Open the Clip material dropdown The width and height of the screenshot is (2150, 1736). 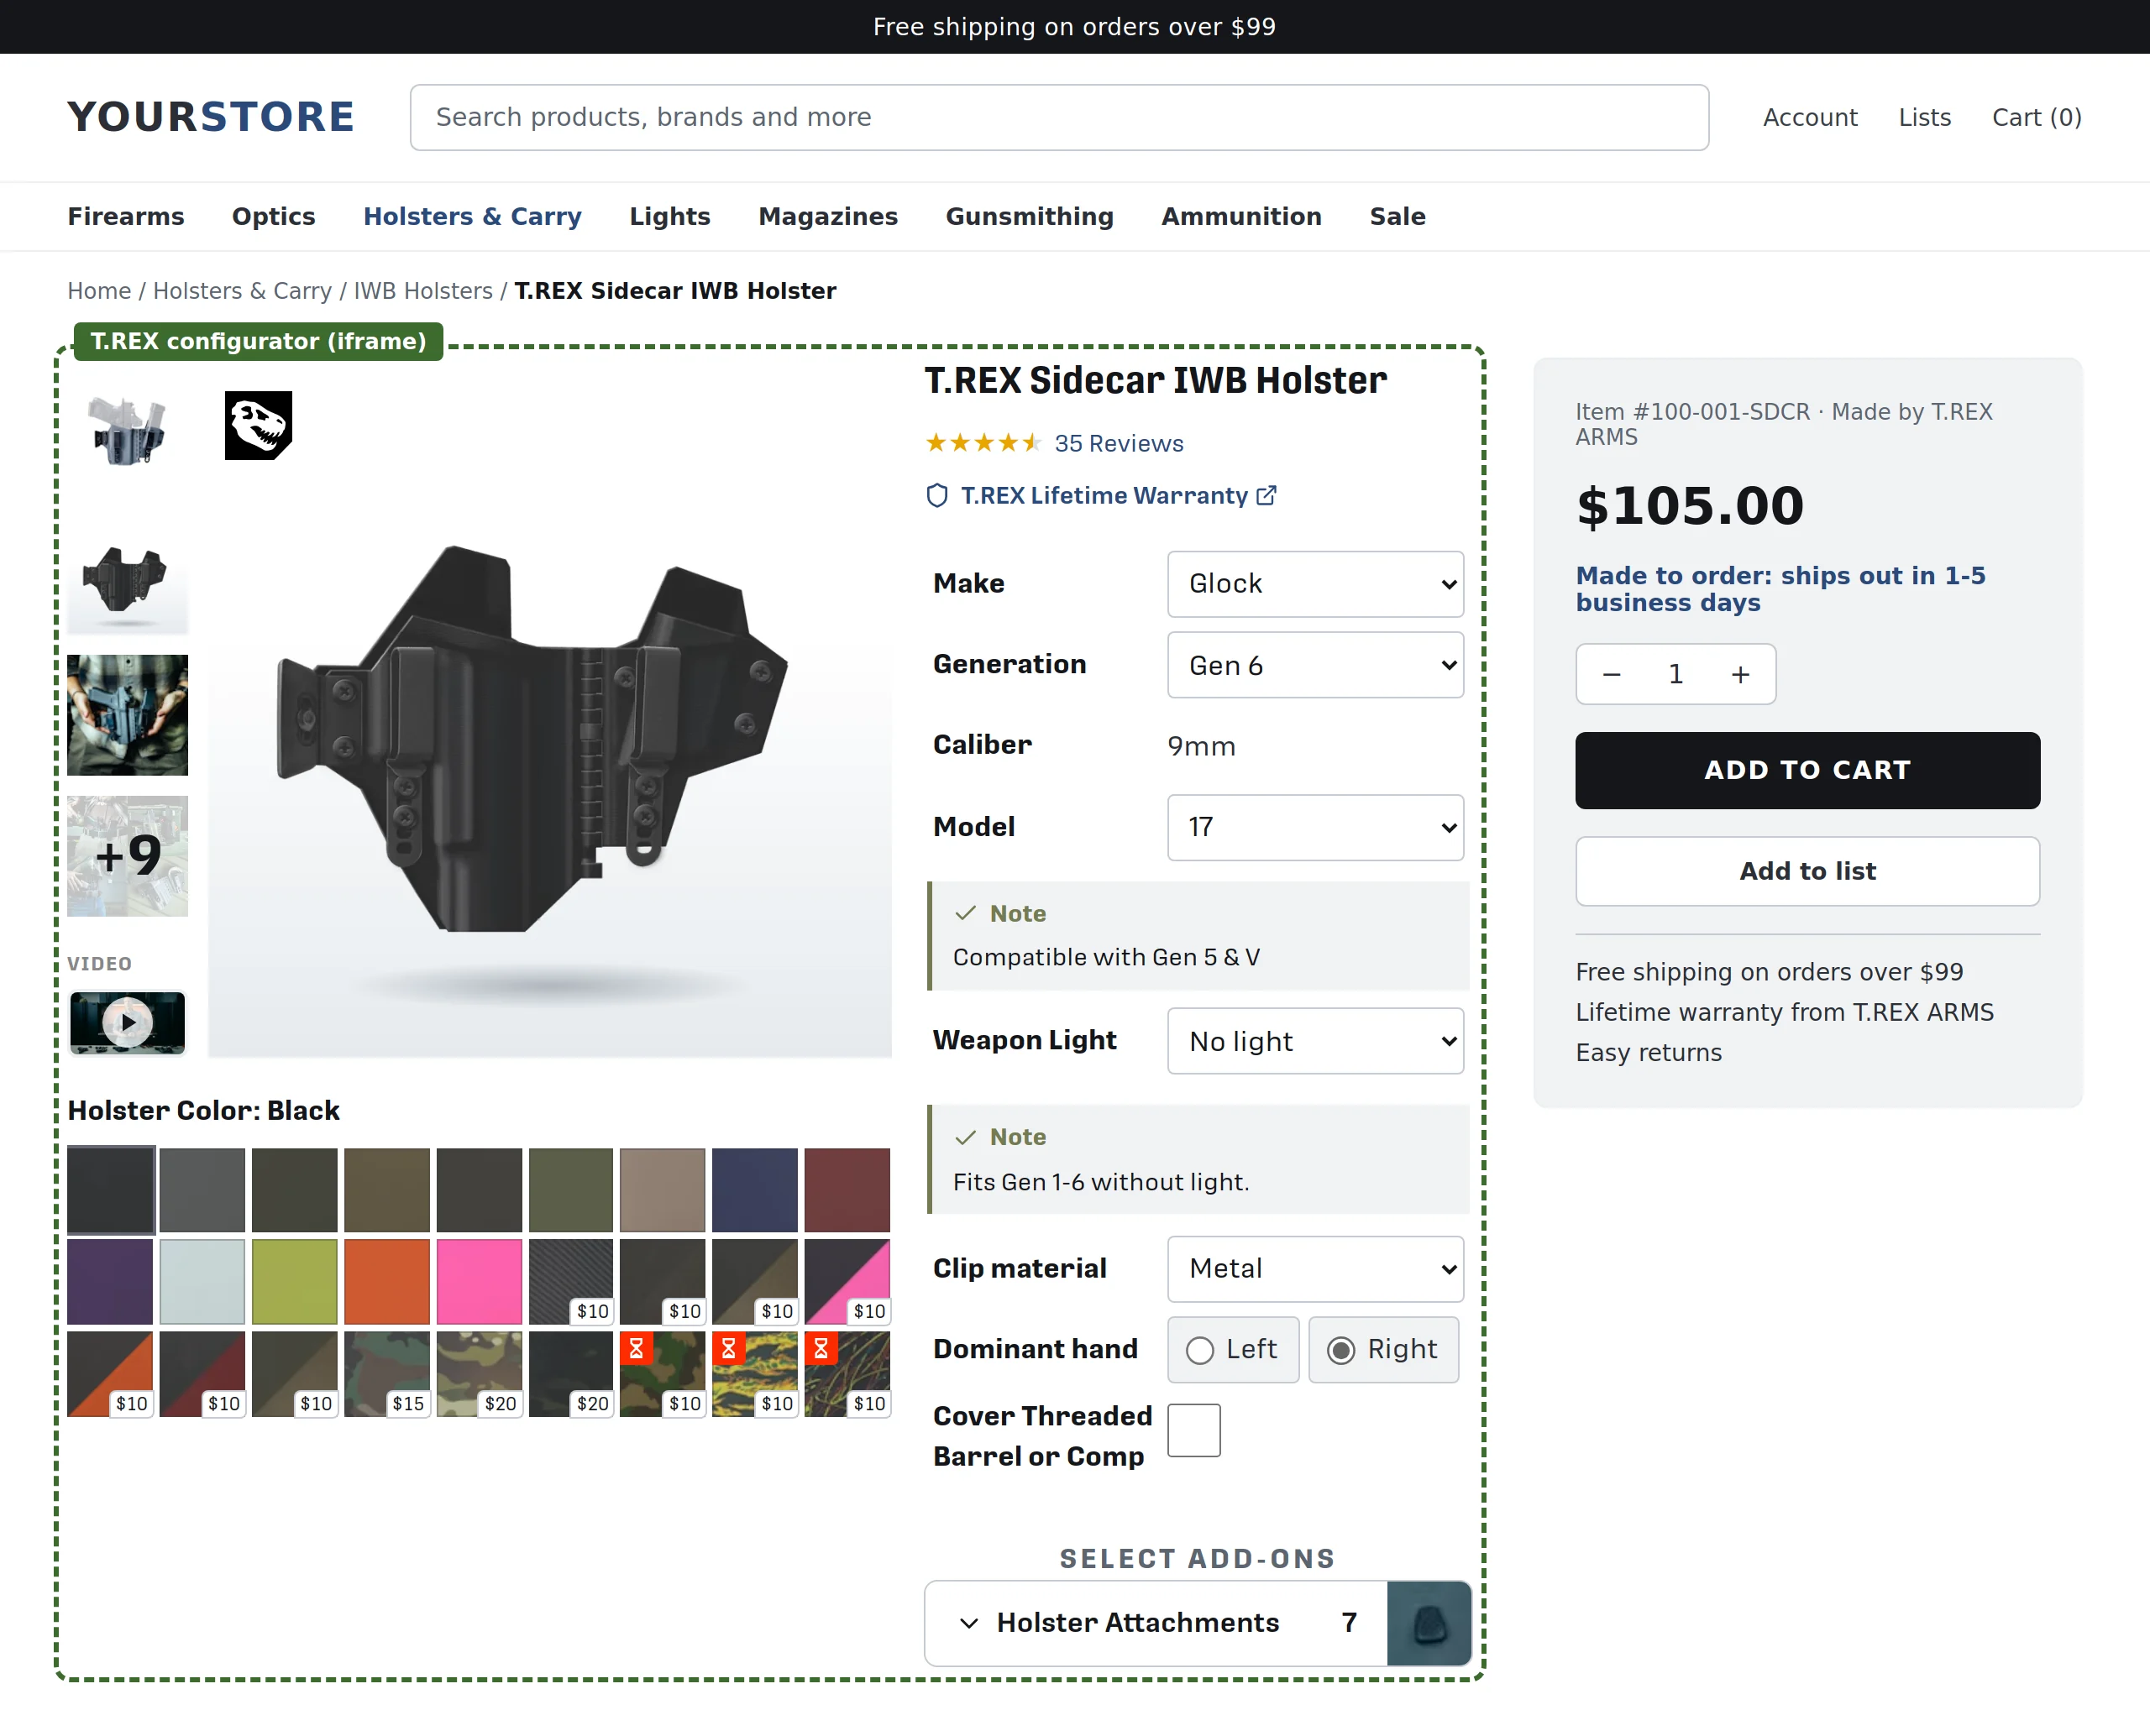pos(1314,1268)
